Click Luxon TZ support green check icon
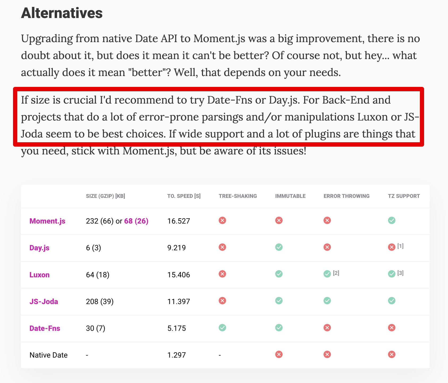 click(392, 274)
